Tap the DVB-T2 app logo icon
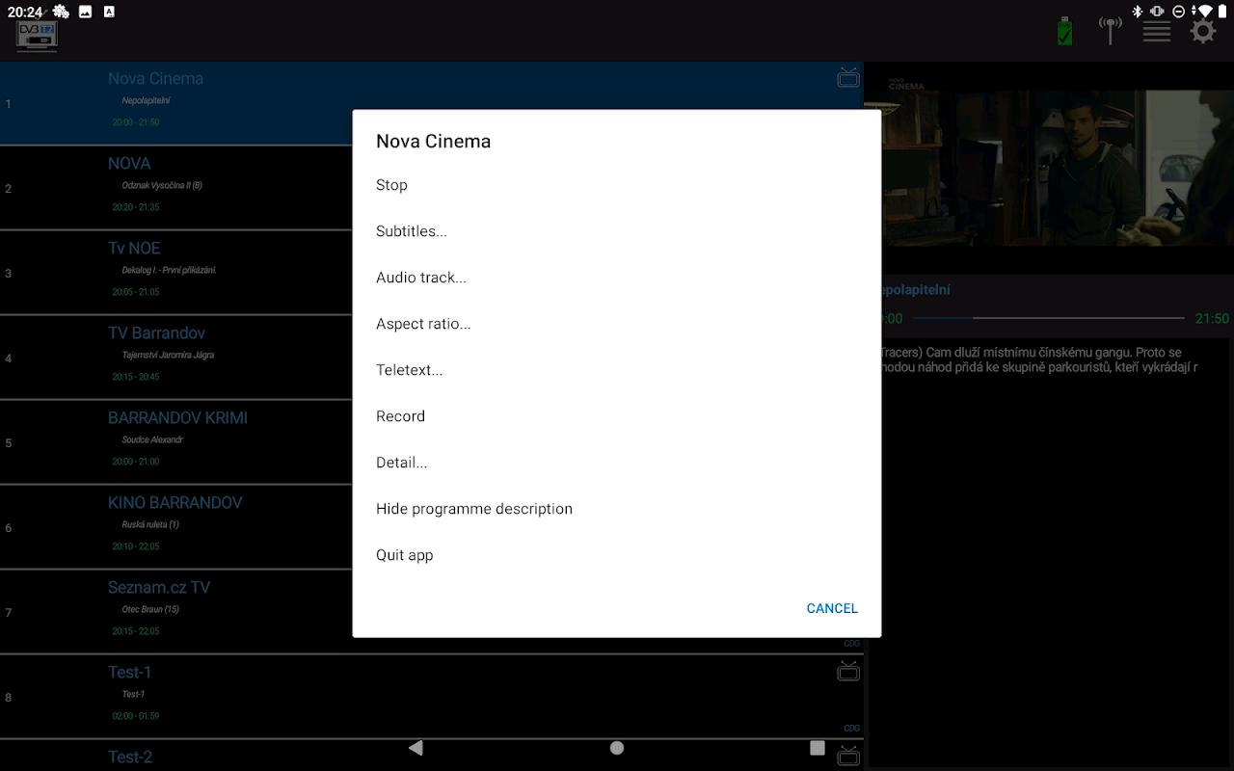Viewport: 1234px width, 771px height. point(38,37)
